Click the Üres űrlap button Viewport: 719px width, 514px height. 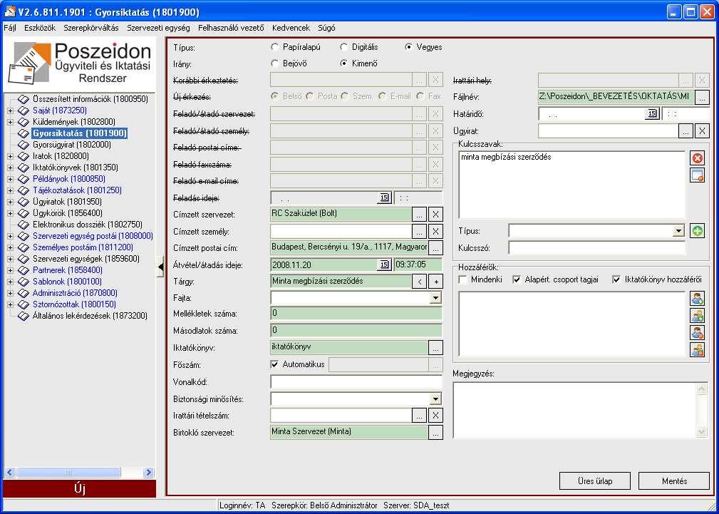tap(595, 481)
